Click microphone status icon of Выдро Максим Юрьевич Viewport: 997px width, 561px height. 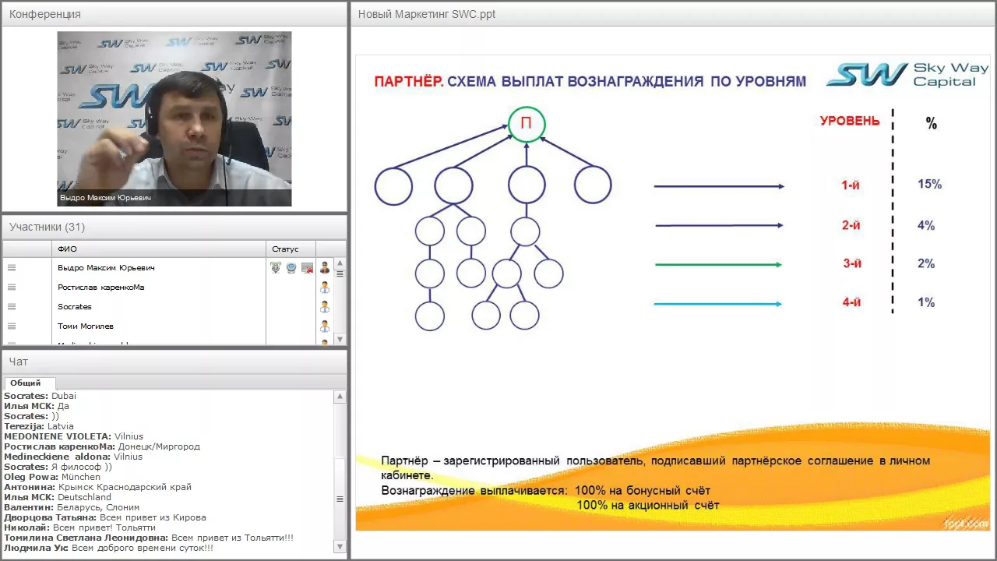(x=276, y=268)
